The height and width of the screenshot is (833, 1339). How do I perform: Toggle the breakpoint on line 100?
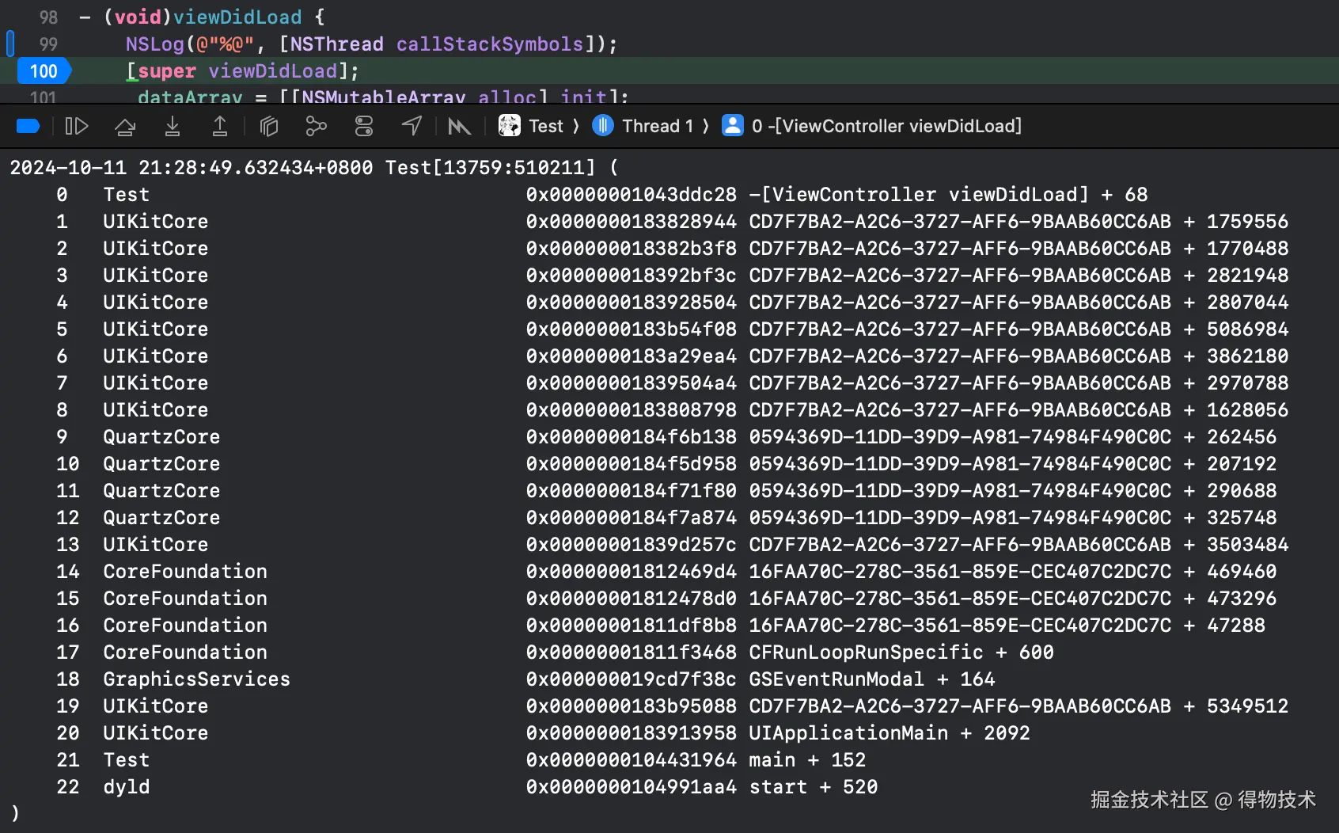click(x=44, y=71)
